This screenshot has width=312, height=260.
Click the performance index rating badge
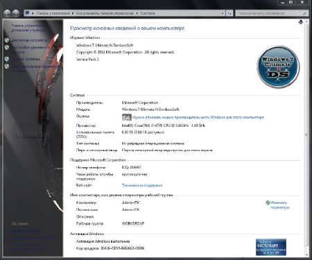coord(126,117)
